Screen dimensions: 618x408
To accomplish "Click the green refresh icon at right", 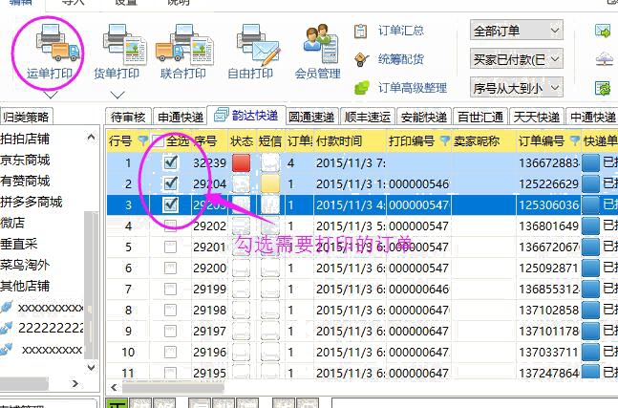I will pos(603,88).
